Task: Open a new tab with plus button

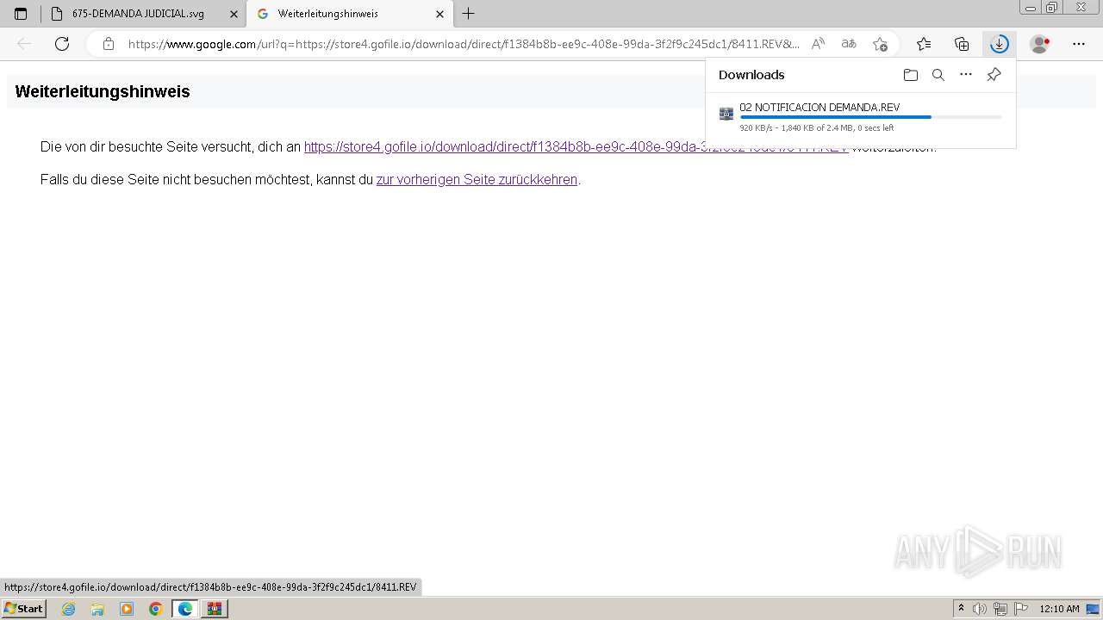Action: tap(469, 14)
